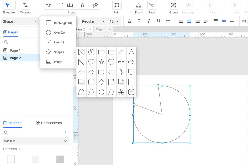The image size is (248, 165).
Task: Align text vertically to bottom
Action: tap(232, 22)
